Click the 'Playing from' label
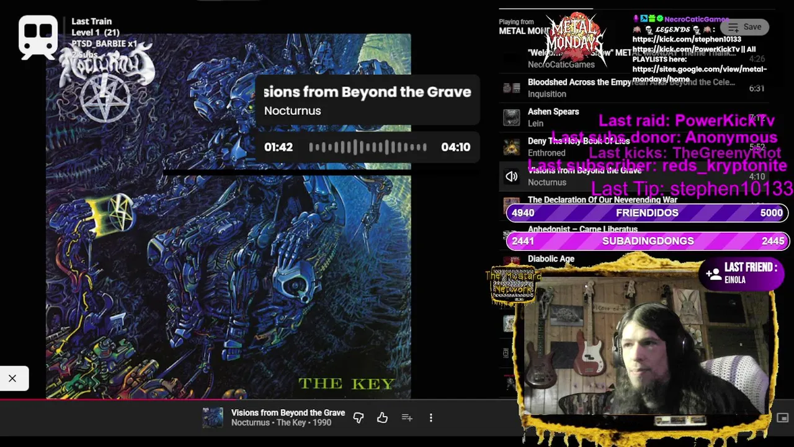Screen dimensions: 794x447 coord(516,22)
